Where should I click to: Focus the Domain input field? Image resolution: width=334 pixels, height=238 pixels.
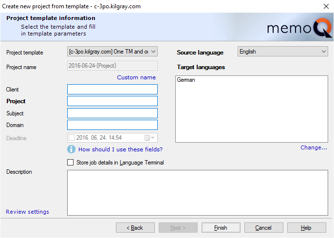click(x=112, y=125)
